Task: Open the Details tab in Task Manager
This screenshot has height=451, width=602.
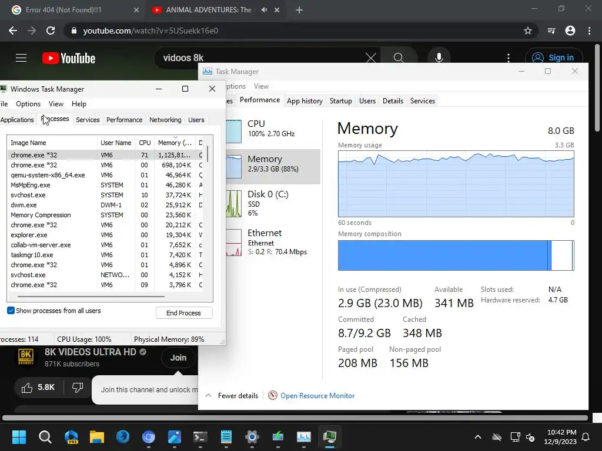Action: click(x=393, y=101)
